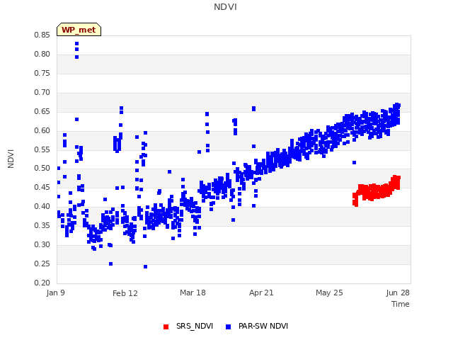Click the 0.40 y-axis tick label
Screen dimensions: 453x340
tap(42, 206)
